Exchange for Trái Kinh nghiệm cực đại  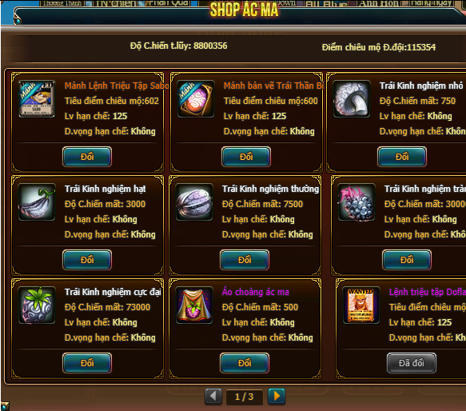pos(87,363)
